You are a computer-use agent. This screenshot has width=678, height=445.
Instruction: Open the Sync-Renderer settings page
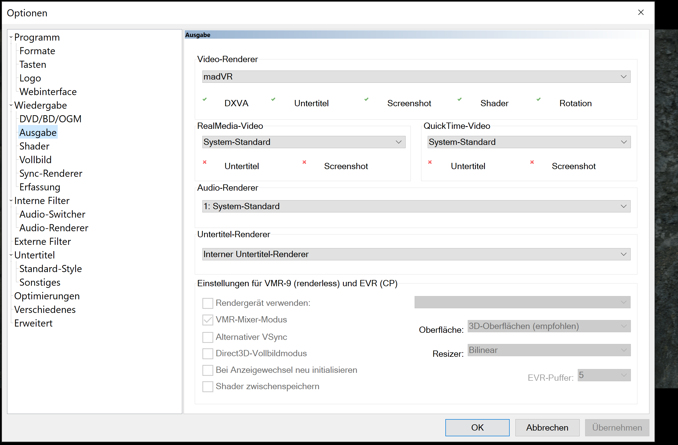coord(51,173)
